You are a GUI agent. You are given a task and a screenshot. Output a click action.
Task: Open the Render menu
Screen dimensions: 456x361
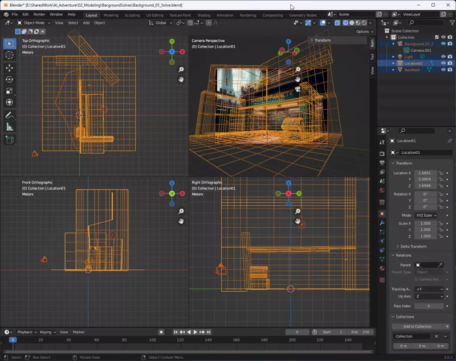[39, 14]
